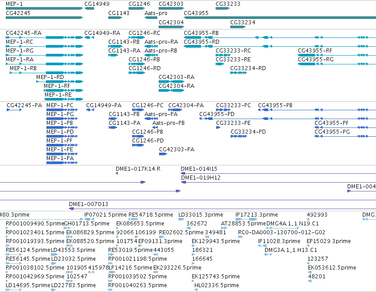This screenshot has height=292, width=376.
Task: Open the CG33234 gene feature
Action: (x=238, y=27)
